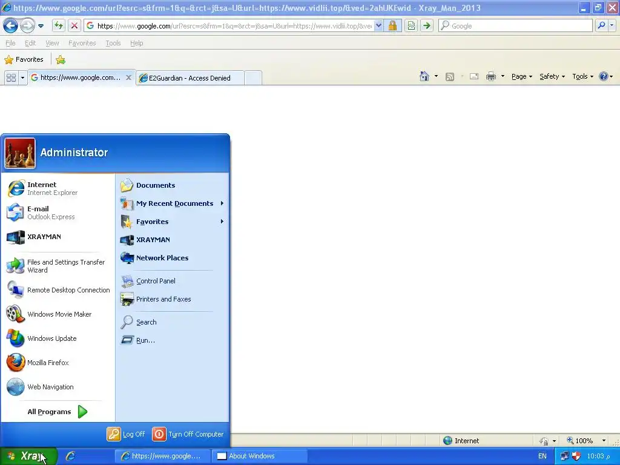Image resolution: width=620 pixels, height=465 pixels.
Task: Expand the address bar URL history dropdown
Action: pos(378,25)
